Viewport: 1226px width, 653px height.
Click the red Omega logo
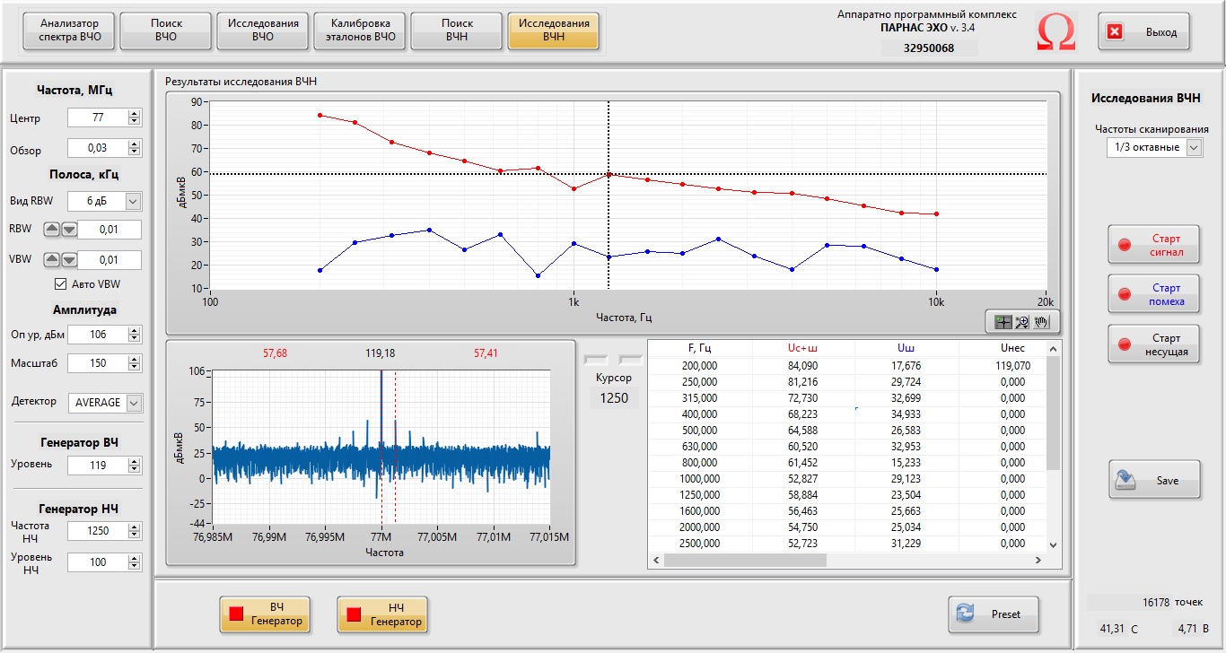[1056, 32]
